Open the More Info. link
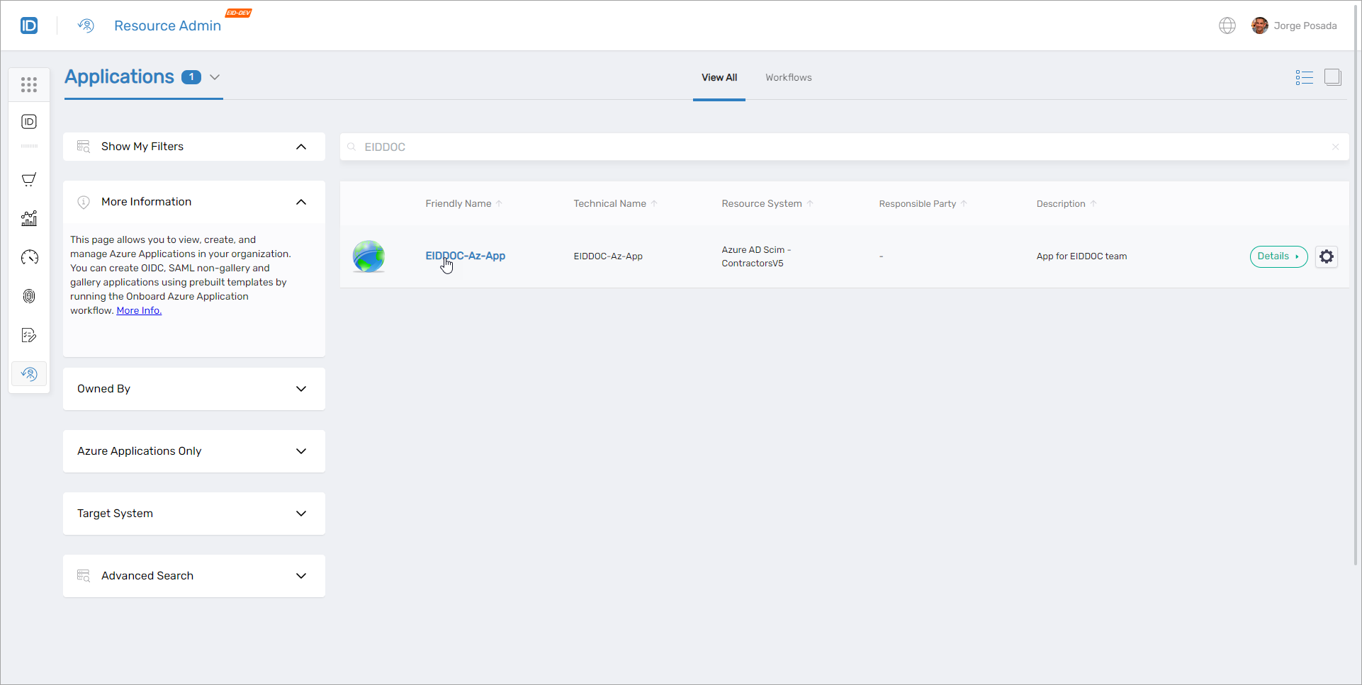This screenshot has width=1362, height=685. coord(139,311)
